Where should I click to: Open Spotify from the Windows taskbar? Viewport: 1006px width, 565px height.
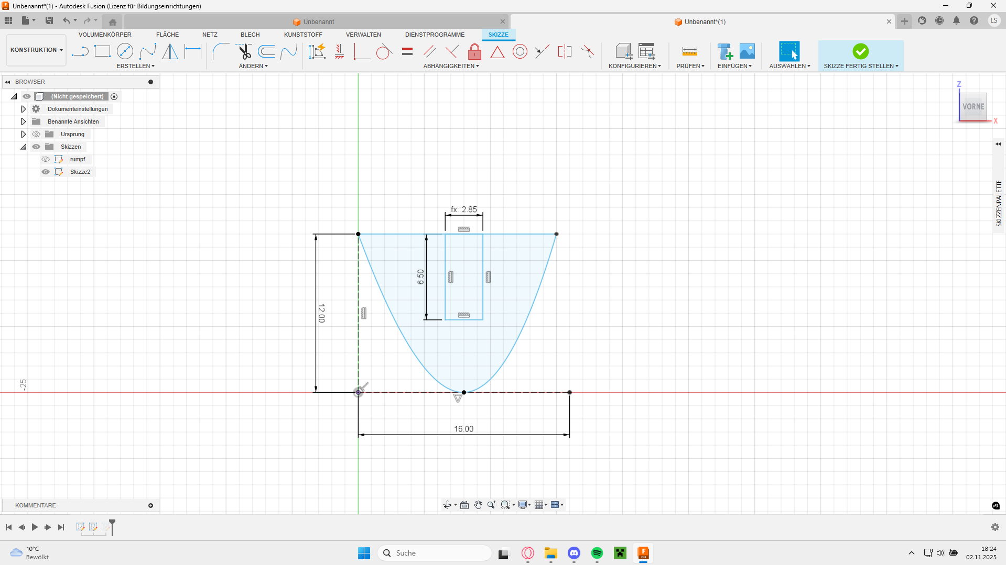tap(597, 553)
